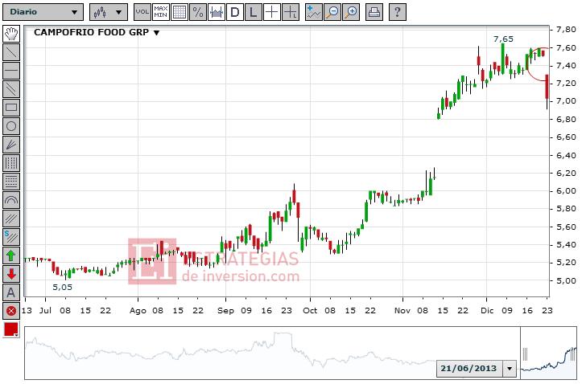Pick the horizontal line tool
The height and width of the screenshot is (384, 582).
[x=11, y=70]
